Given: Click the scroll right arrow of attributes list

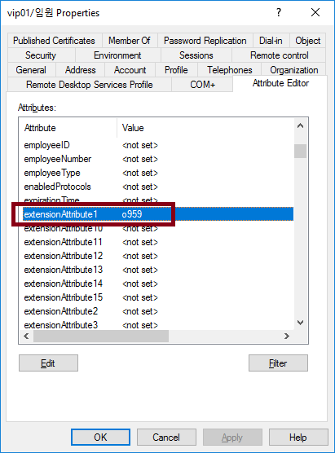Looking at the screenshot, I should (287, 336).
